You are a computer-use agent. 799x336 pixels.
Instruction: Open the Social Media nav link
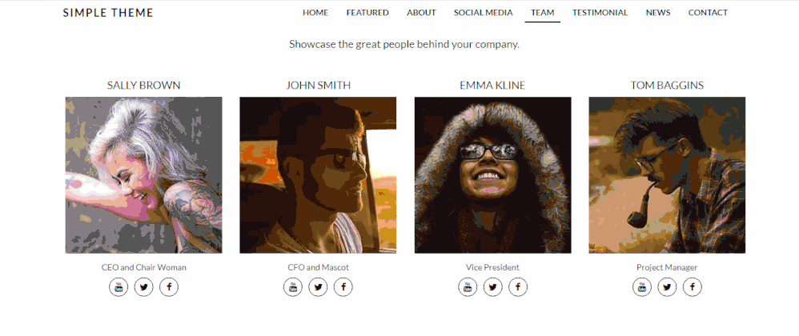483,13
